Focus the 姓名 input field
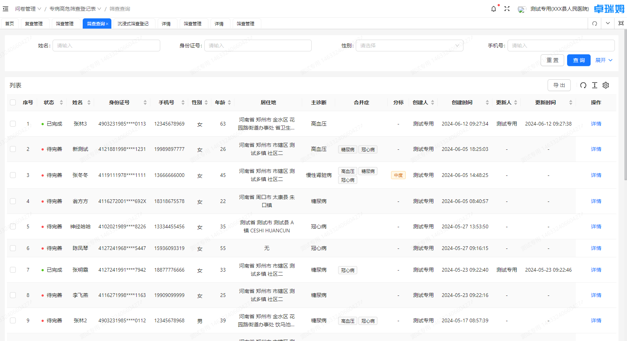The height and width of the screenshot is (341, 627). (x=106, y=46)
